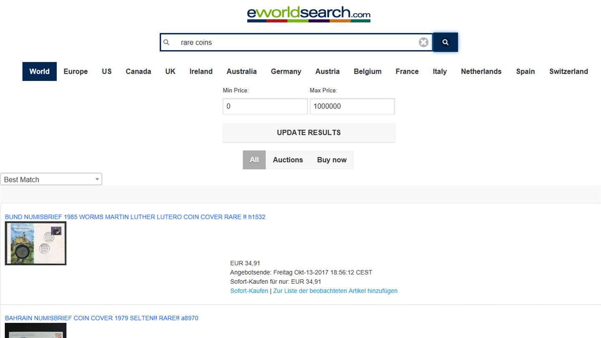Click the UPDATE RESULTS button
Image resolution: width=601 pixels, height=338 pixels.
(309, 133)
